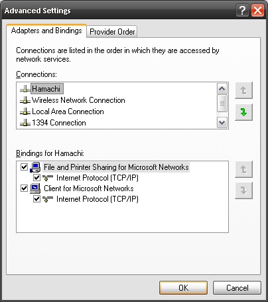Confirm settings with the OK button
Image resolution: width=268 pixels, height=302 pixels.
[x=183, y=288]
